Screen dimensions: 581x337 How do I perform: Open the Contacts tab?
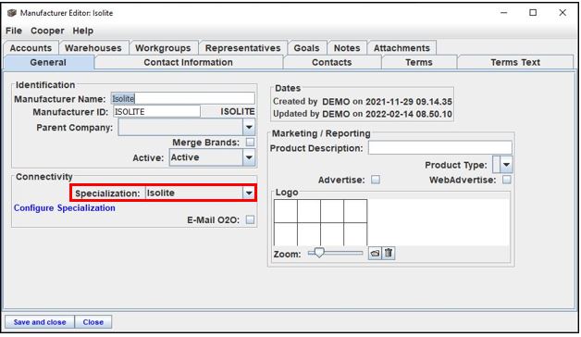[331, 62]
